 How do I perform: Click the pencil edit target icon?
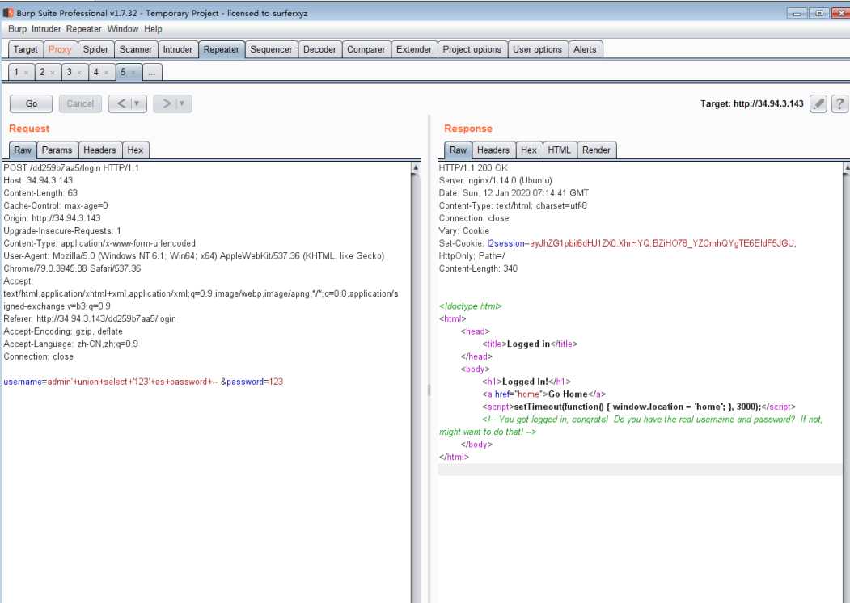coord(818,103)
